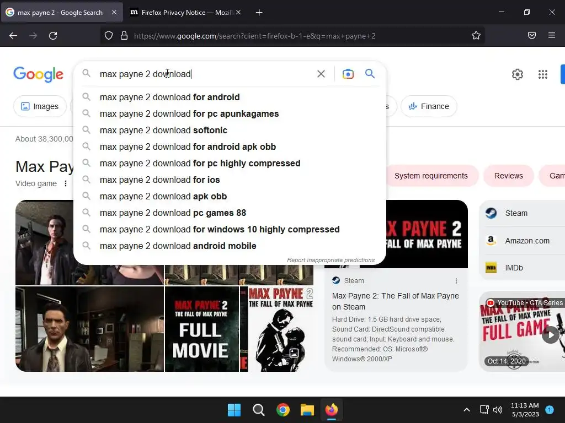Screen dimensions: 565x423
Task: Close the max payne 2 Google Search tab
Action: [114, 12]
